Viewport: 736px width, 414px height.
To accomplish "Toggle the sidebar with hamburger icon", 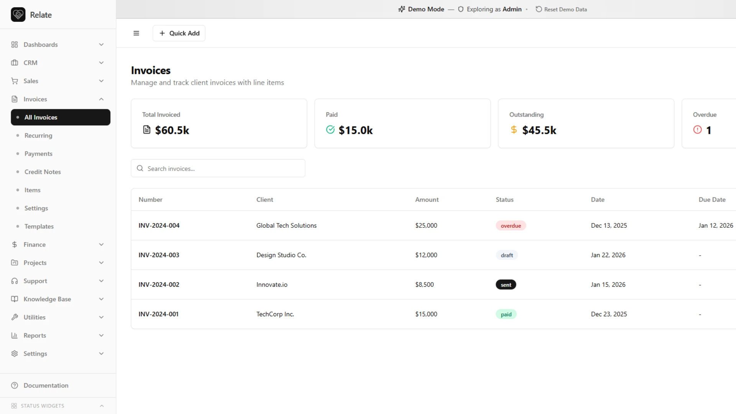I will [x=136, y=33].
